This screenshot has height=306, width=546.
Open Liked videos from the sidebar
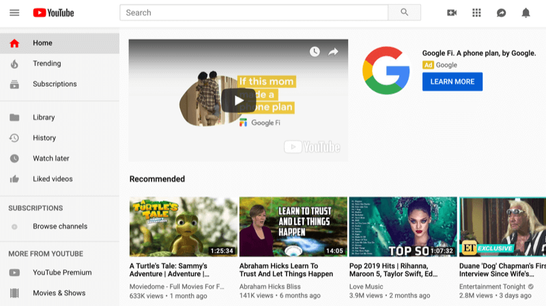tap(59, 179)
